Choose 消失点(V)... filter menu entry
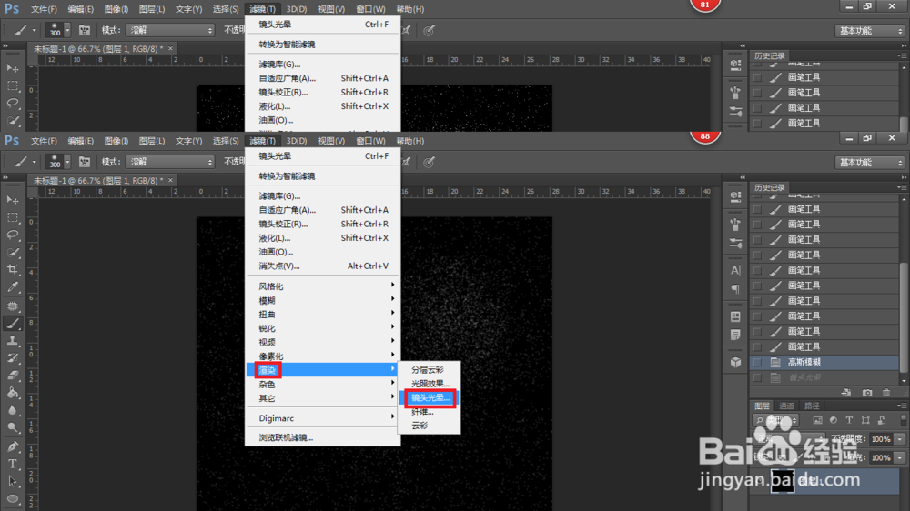 click(323, 266)
